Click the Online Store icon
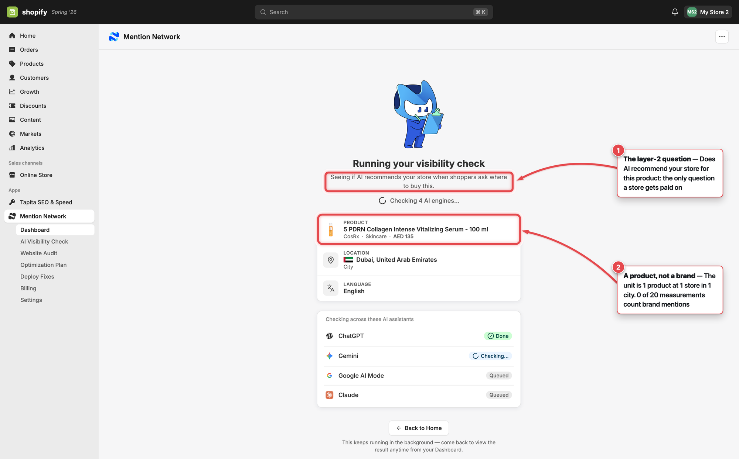Viewport: 739px width, 459px height. point(12,175)
